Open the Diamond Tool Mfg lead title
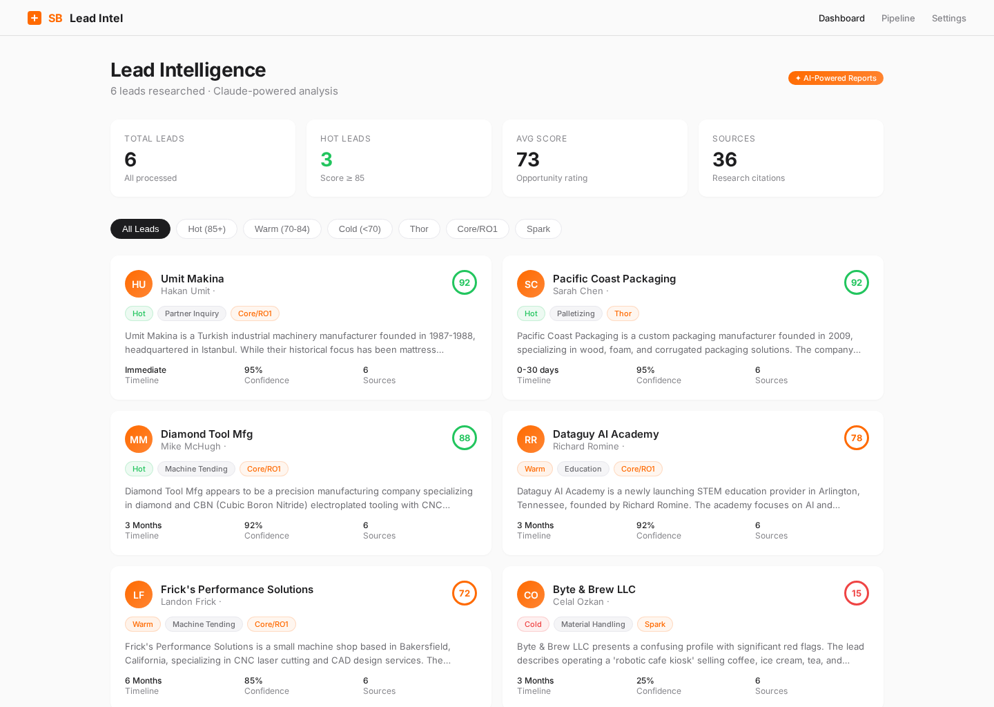Viewport: 994px width, 707px height. click(x=206, y=434)
